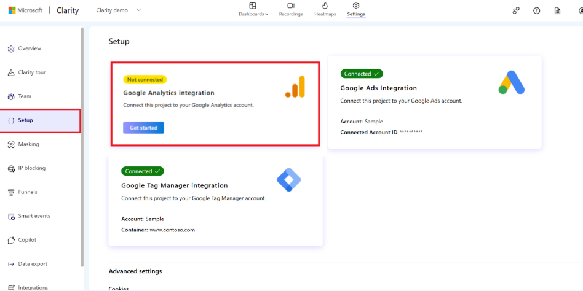
Task: Click the Settings gear icon in the top navigation
Action: (x=356, y=6)
